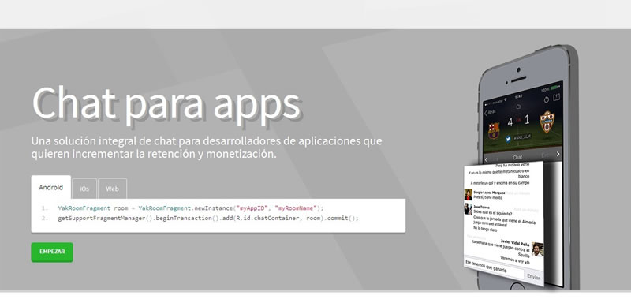The height and width of the screenshot is (303, 631).
Task: Click the message input 'Ese tenemos que ganarlo'
Action: [494, 267]
